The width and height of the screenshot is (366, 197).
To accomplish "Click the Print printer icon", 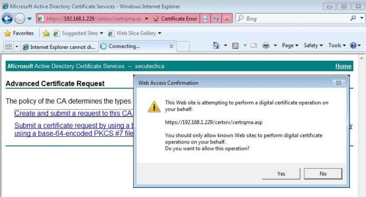I will click(x=266, y=45).
